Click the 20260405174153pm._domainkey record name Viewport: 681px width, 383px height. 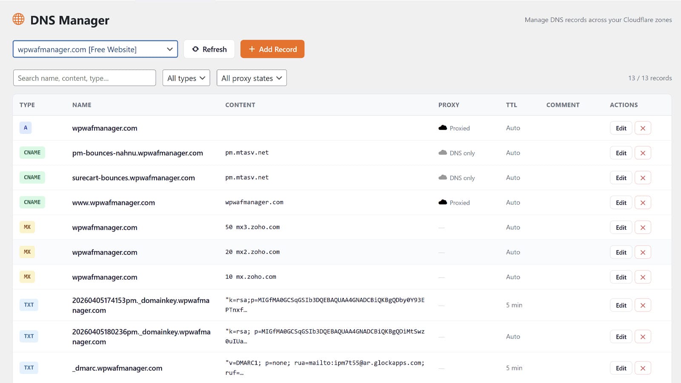pos(141,305)
